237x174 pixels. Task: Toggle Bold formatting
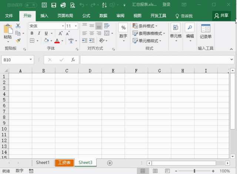coord(32,33)
